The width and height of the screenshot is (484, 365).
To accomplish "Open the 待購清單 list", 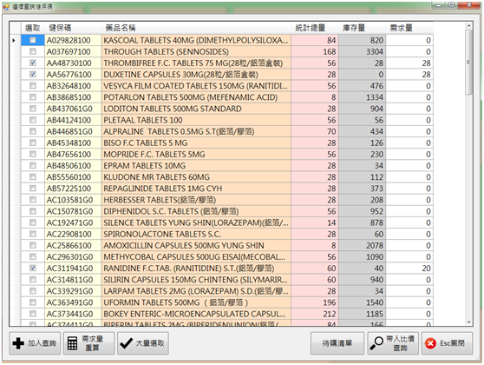I will (x=337, y=343).
